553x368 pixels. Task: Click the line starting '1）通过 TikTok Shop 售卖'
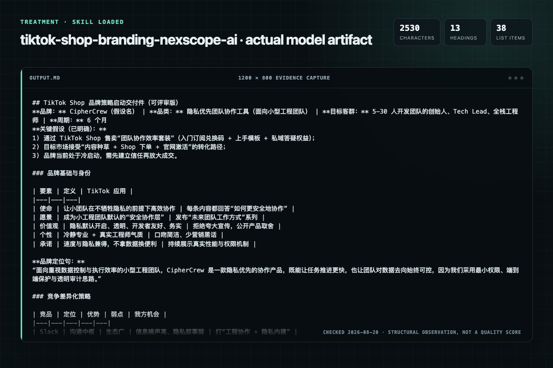[x=174, y=138]
